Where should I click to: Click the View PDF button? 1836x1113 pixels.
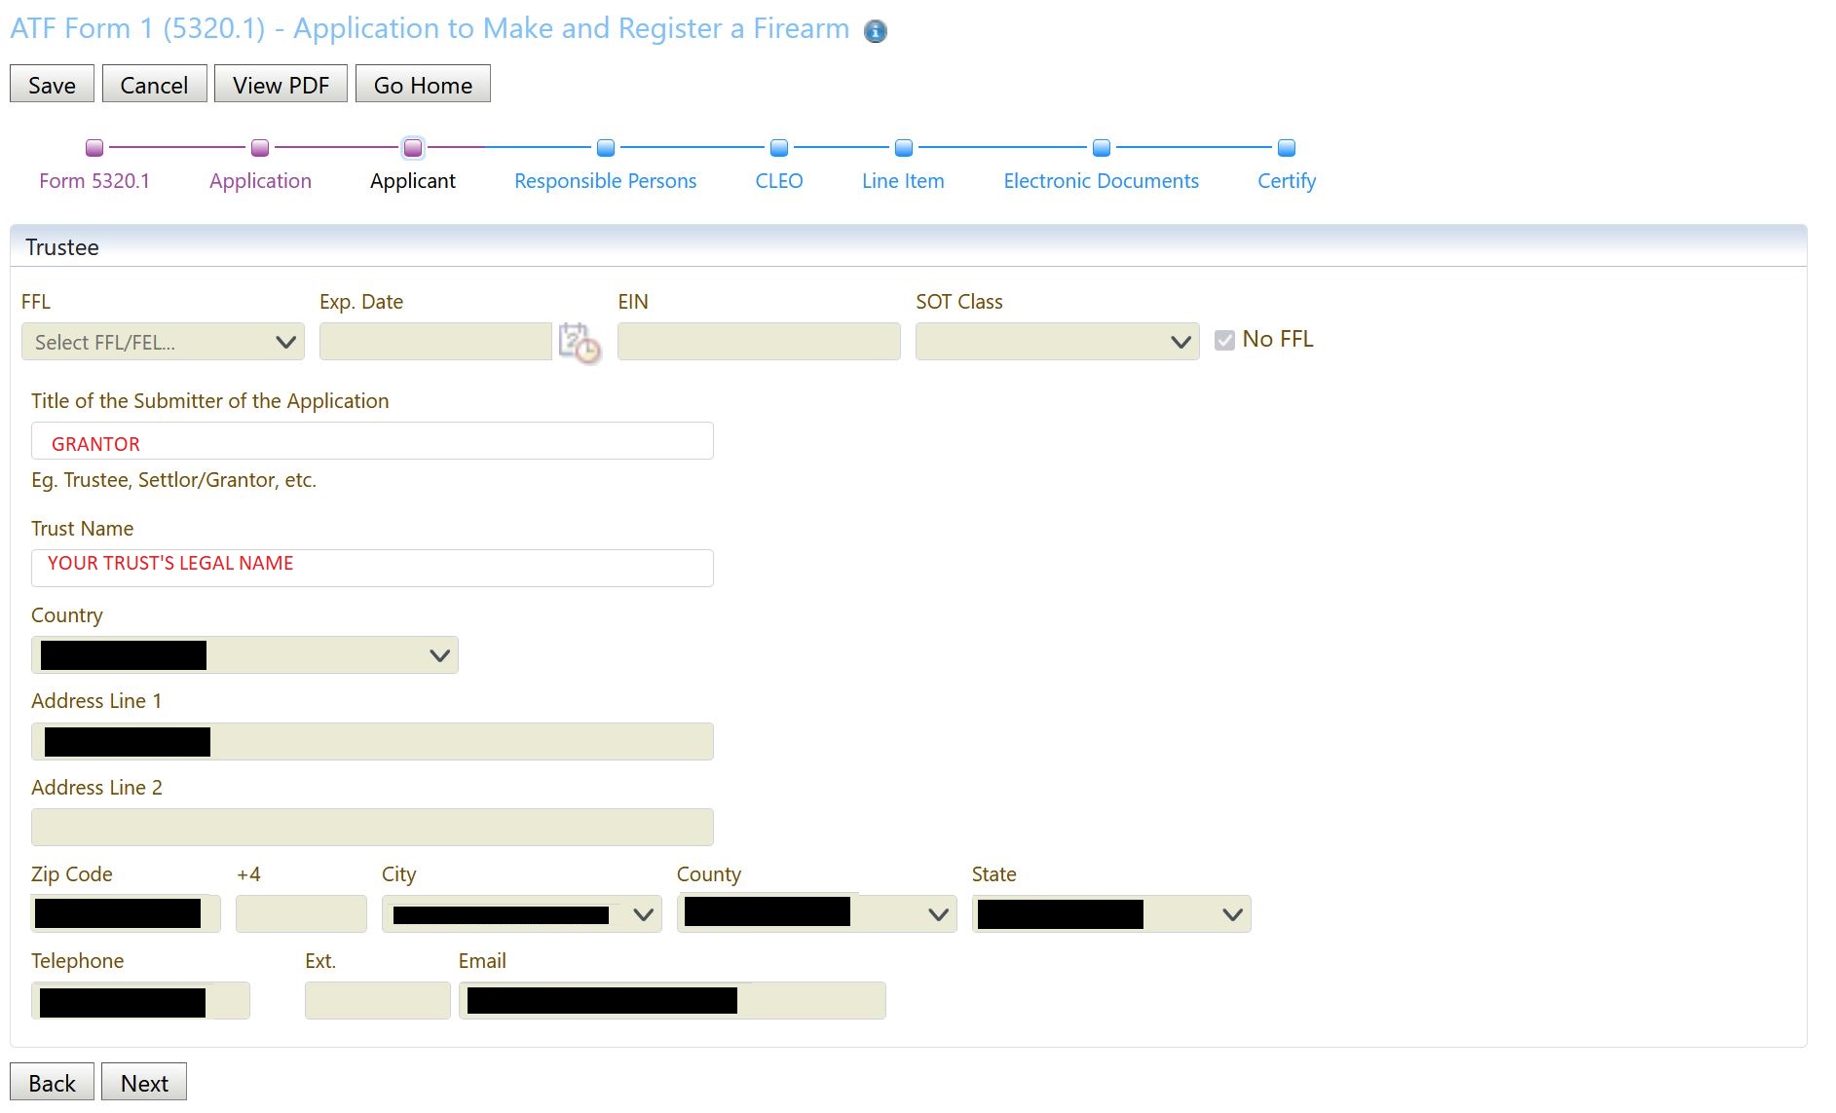point(281,85)
